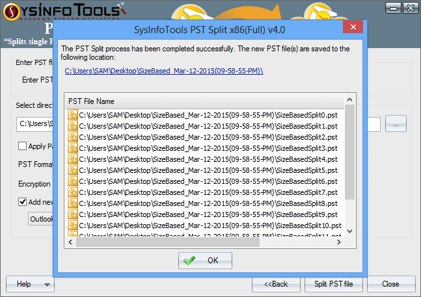
Task: Click the PST icon of SizeBasedSplit6.pst
Action: coord(72,181)
